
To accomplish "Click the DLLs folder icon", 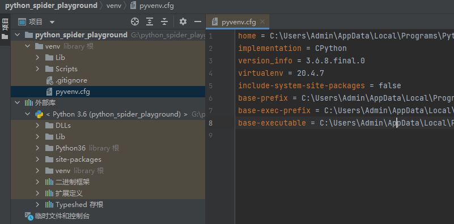I will [49, 126].
